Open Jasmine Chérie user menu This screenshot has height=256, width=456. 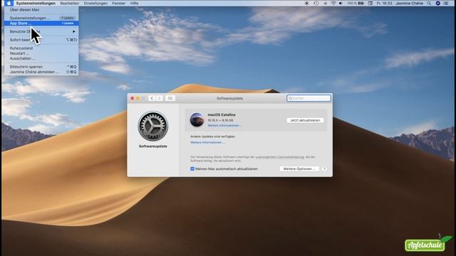click(x=409, y=3)
